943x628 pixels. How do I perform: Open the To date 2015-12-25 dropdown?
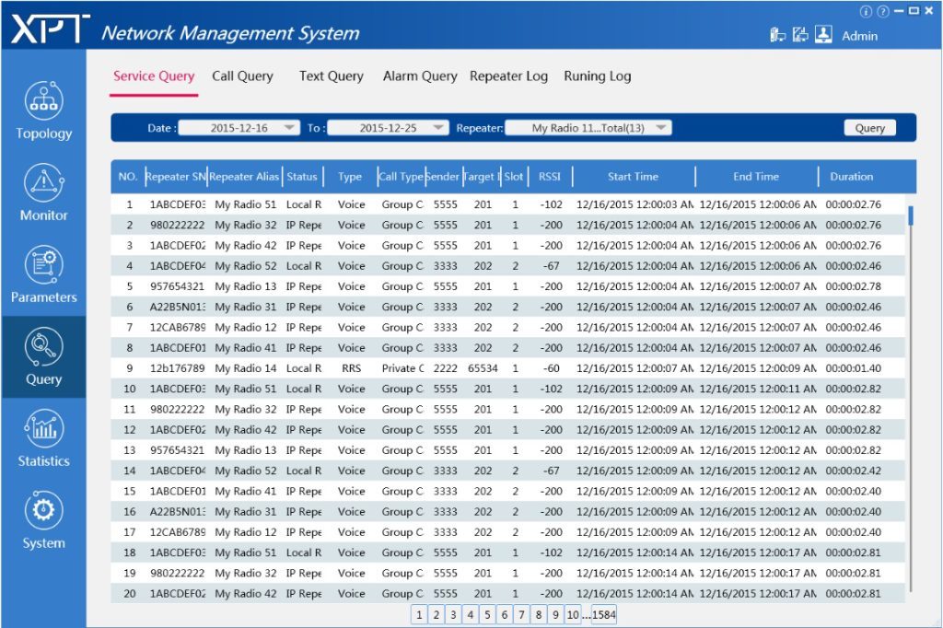pyautogui.click(x=388, y=127)
